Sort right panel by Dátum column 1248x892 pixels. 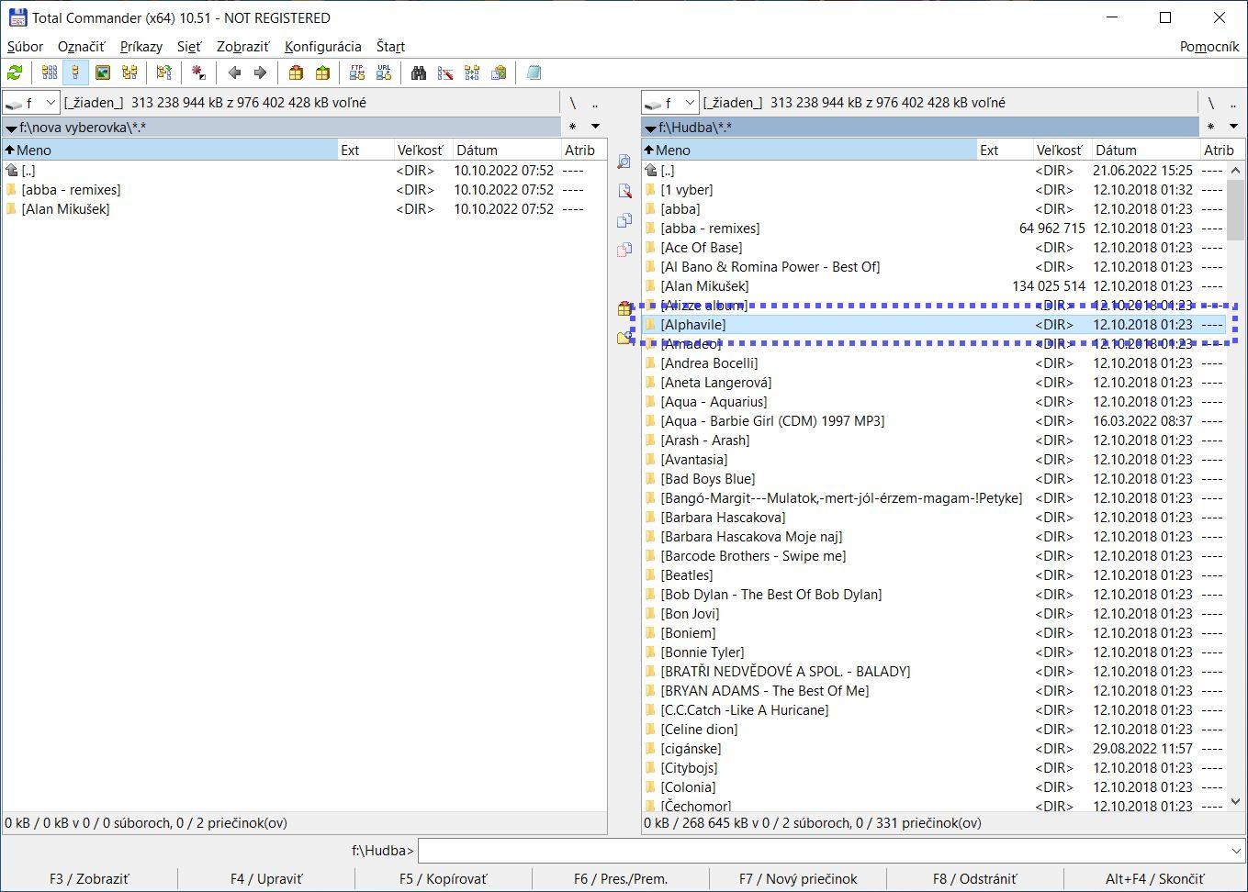[1144, 150]
